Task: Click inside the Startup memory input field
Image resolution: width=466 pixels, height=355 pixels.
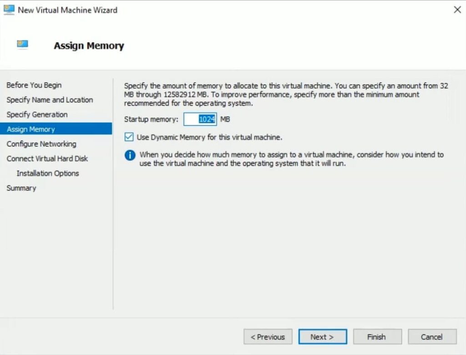Action: coord(200,119)
